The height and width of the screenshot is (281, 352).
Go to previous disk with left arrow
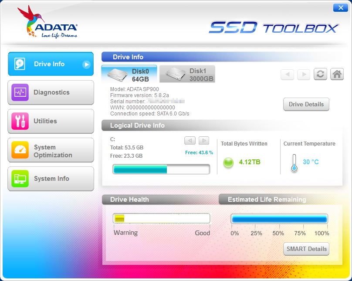287,74
